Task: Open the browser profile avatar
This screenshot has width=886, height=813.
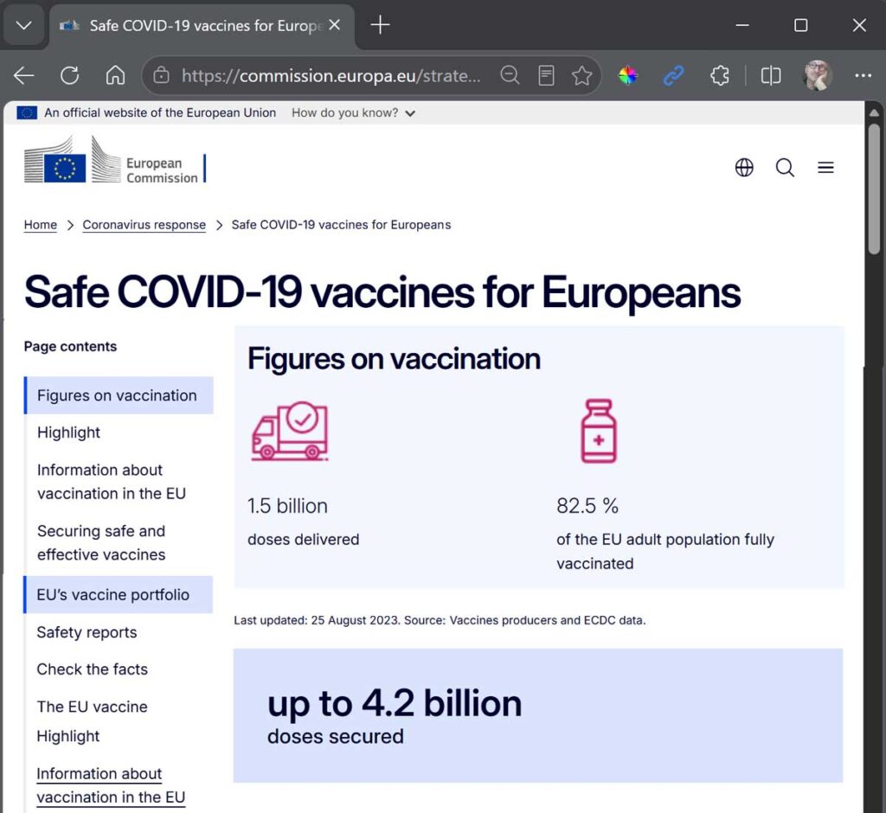Action: (817, 75)
